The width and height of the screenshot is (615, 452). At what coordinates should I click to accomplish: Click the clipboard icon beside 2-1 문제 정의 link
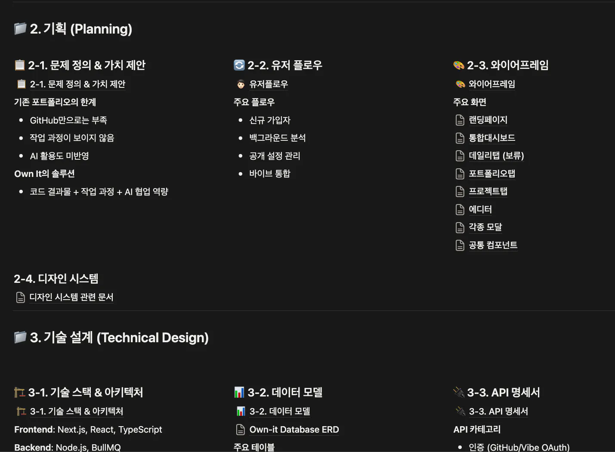tap(21, 84)
